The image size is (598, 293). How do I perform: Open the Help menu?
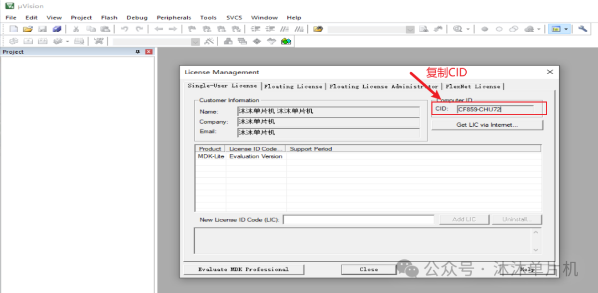(294, 18)
